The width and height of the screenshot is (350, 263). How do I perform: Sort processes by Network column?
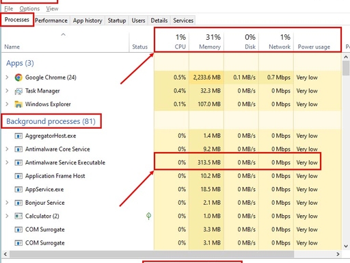pos(276,42)
